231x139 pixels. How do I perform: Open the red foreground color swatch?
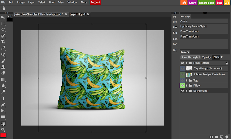coord(3,135)
